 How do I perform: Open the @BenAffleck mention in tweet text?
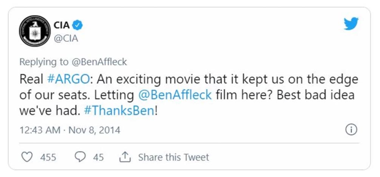pos(175,95)
